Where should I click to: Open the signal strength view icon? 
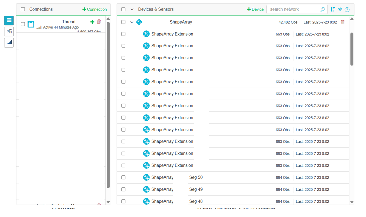point(9,42)
